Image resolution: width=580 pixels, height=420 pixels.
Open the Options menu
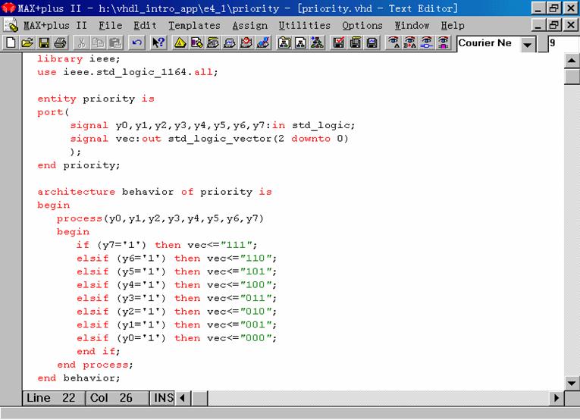coord(362,26)
